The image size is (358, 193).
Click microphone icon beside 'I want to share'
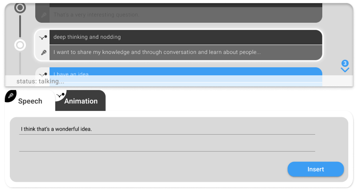(x=44, y=53)
